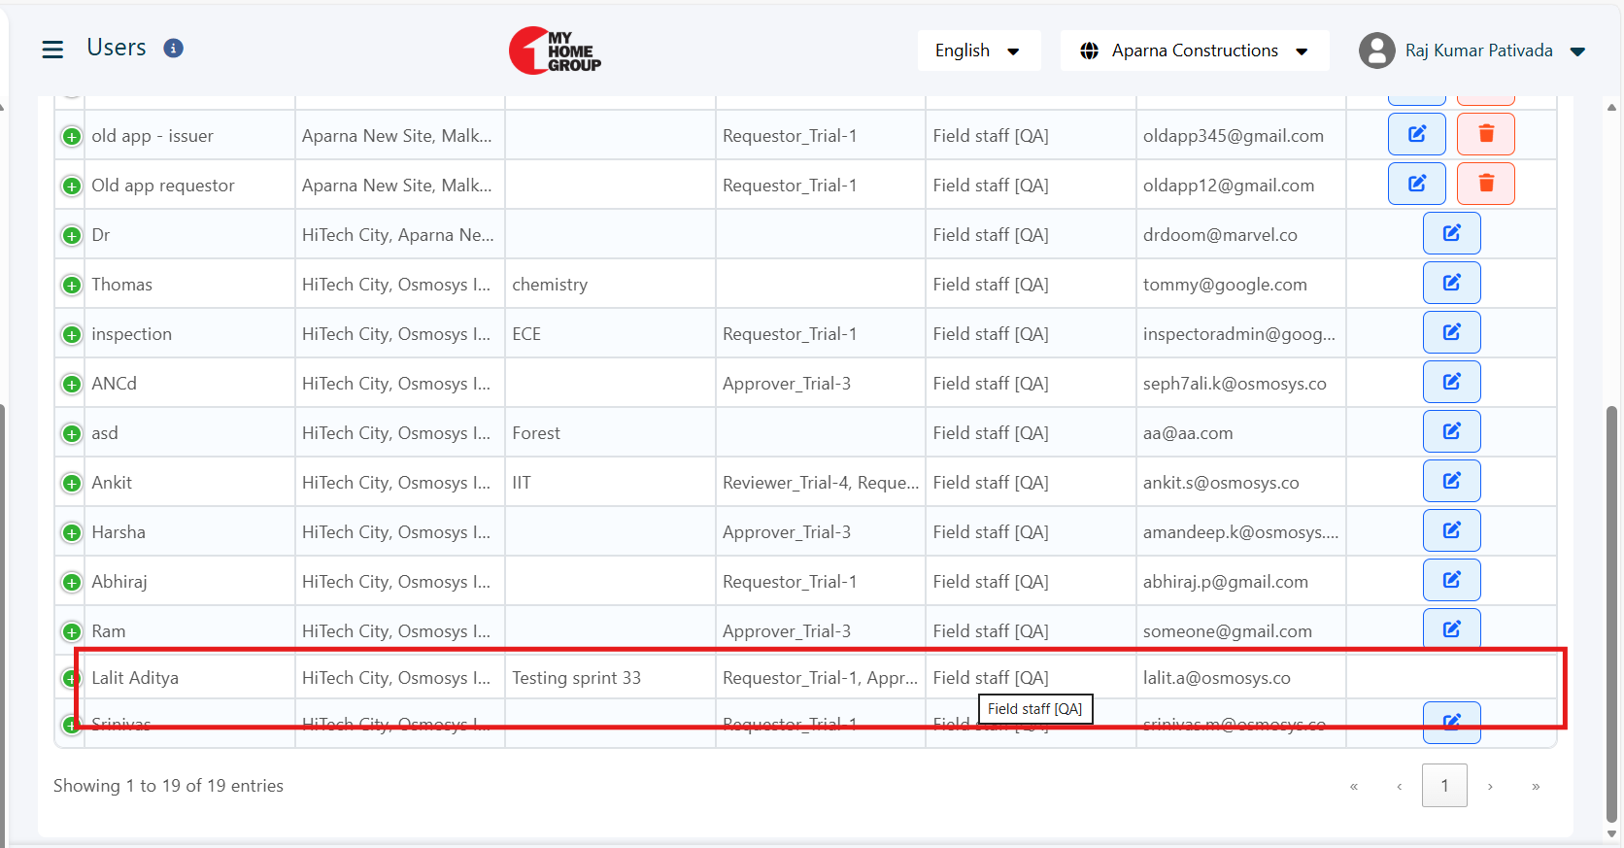Screen dimensions: 1624x848
Task: Edit the Thomas user row
Action: point(1451,283)
